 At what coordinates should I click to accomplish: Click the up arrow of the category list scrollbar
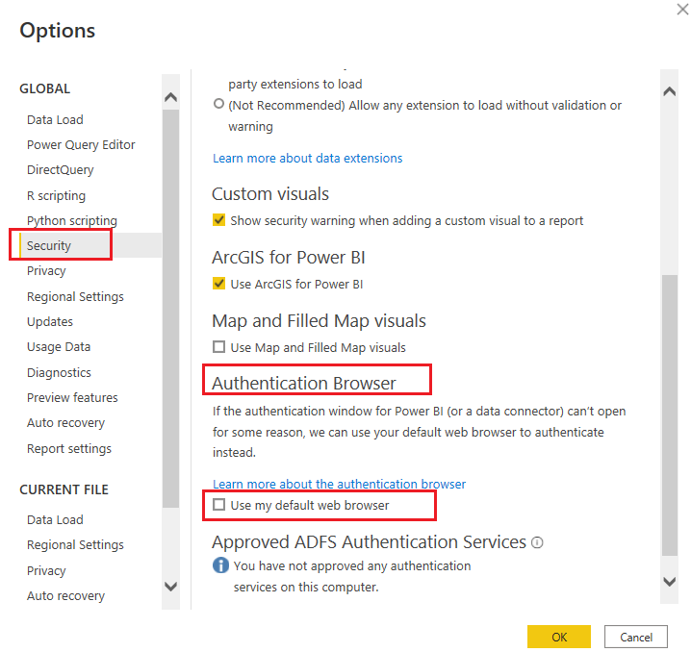click(170, 97)
